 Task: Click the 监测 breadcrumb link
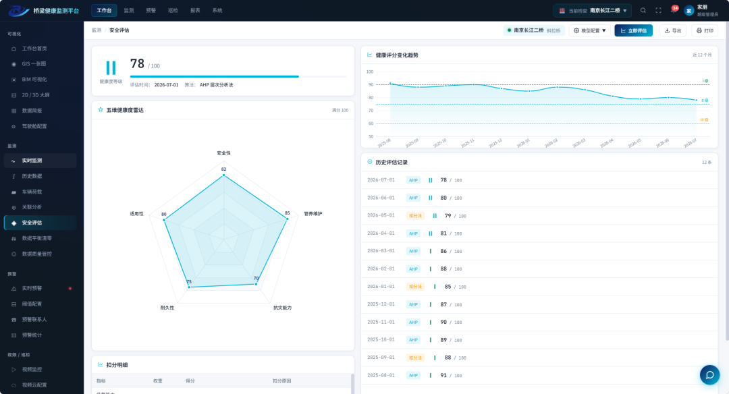coord(97,30)
